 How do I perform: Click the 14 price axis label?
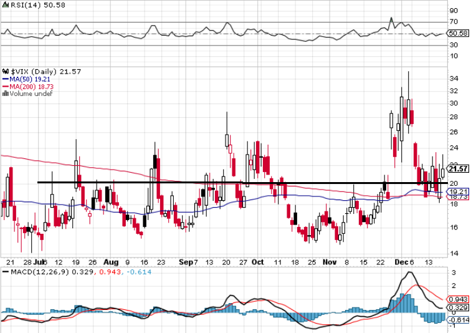click(454, 253)
